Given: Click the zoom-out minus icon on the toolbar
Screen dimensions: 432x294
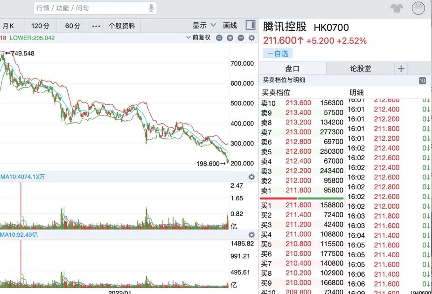Looking at the screenshot, I should [241, 38].
